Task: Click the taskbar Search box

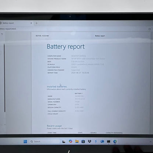Action: click(45, 142)
